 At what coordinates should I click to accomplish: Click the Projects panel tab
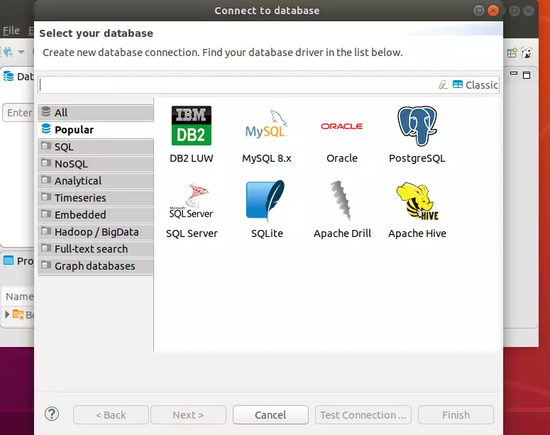[18, 260]
